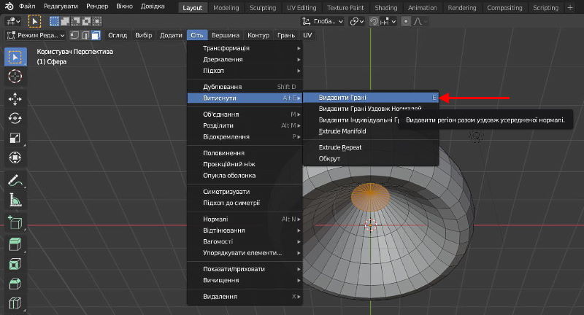Open the Рендер menu
This screenshot has height=315, width=584.
coord(97,7)
